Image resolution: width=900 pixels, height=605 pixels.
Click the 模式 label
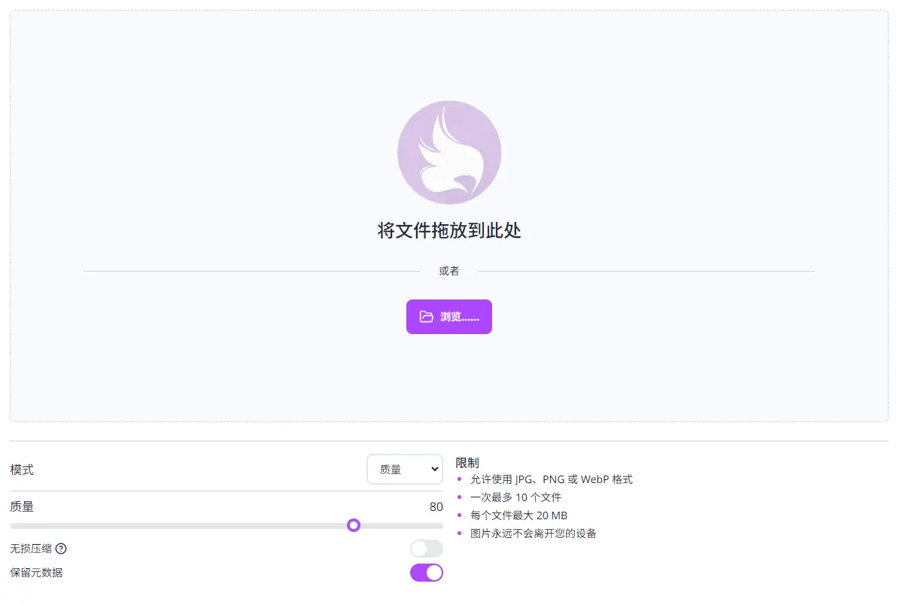click(22, 470)
